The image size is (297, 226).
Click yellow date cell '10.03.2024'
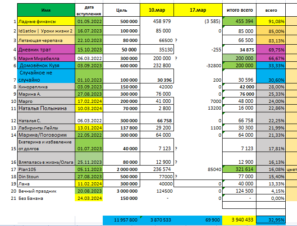tap(89, 108)
